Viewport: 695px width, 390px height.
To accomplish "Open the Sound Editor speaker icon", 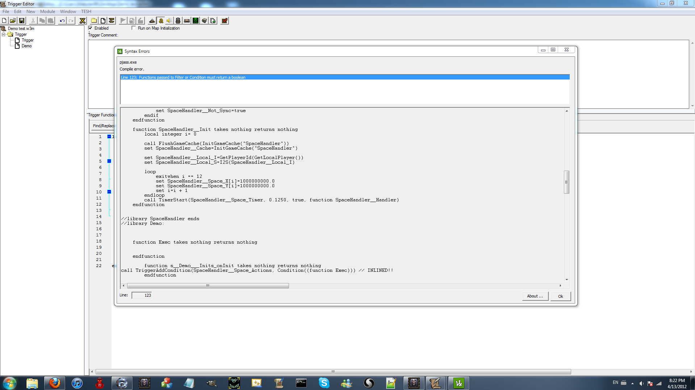I will coord(169,21).
